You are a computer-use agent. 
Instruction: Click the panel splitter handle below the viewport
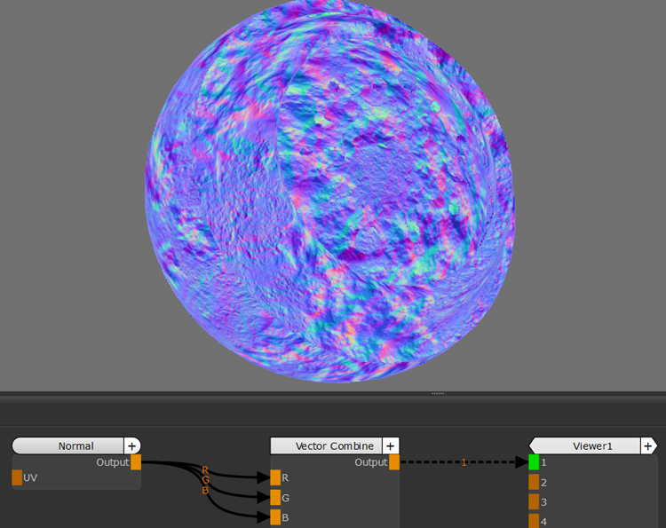click(x=437, y=392)
